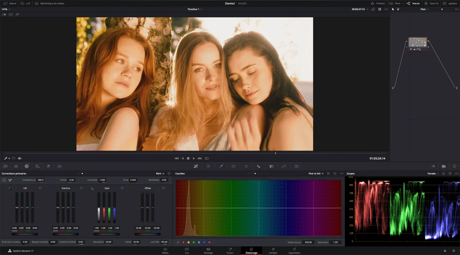Viewport: 460px width, 255px height.
Task: Open the 3D stereoscopic palette icon
Action: point(296,166)
